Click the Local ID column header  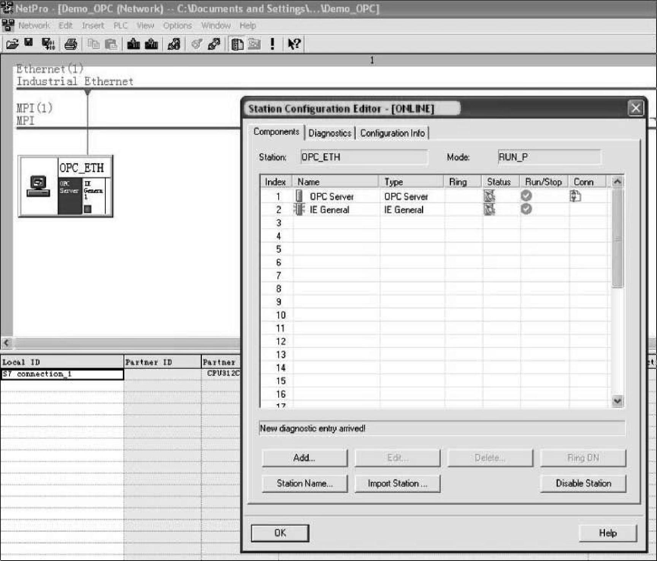[x=62, y=362]
